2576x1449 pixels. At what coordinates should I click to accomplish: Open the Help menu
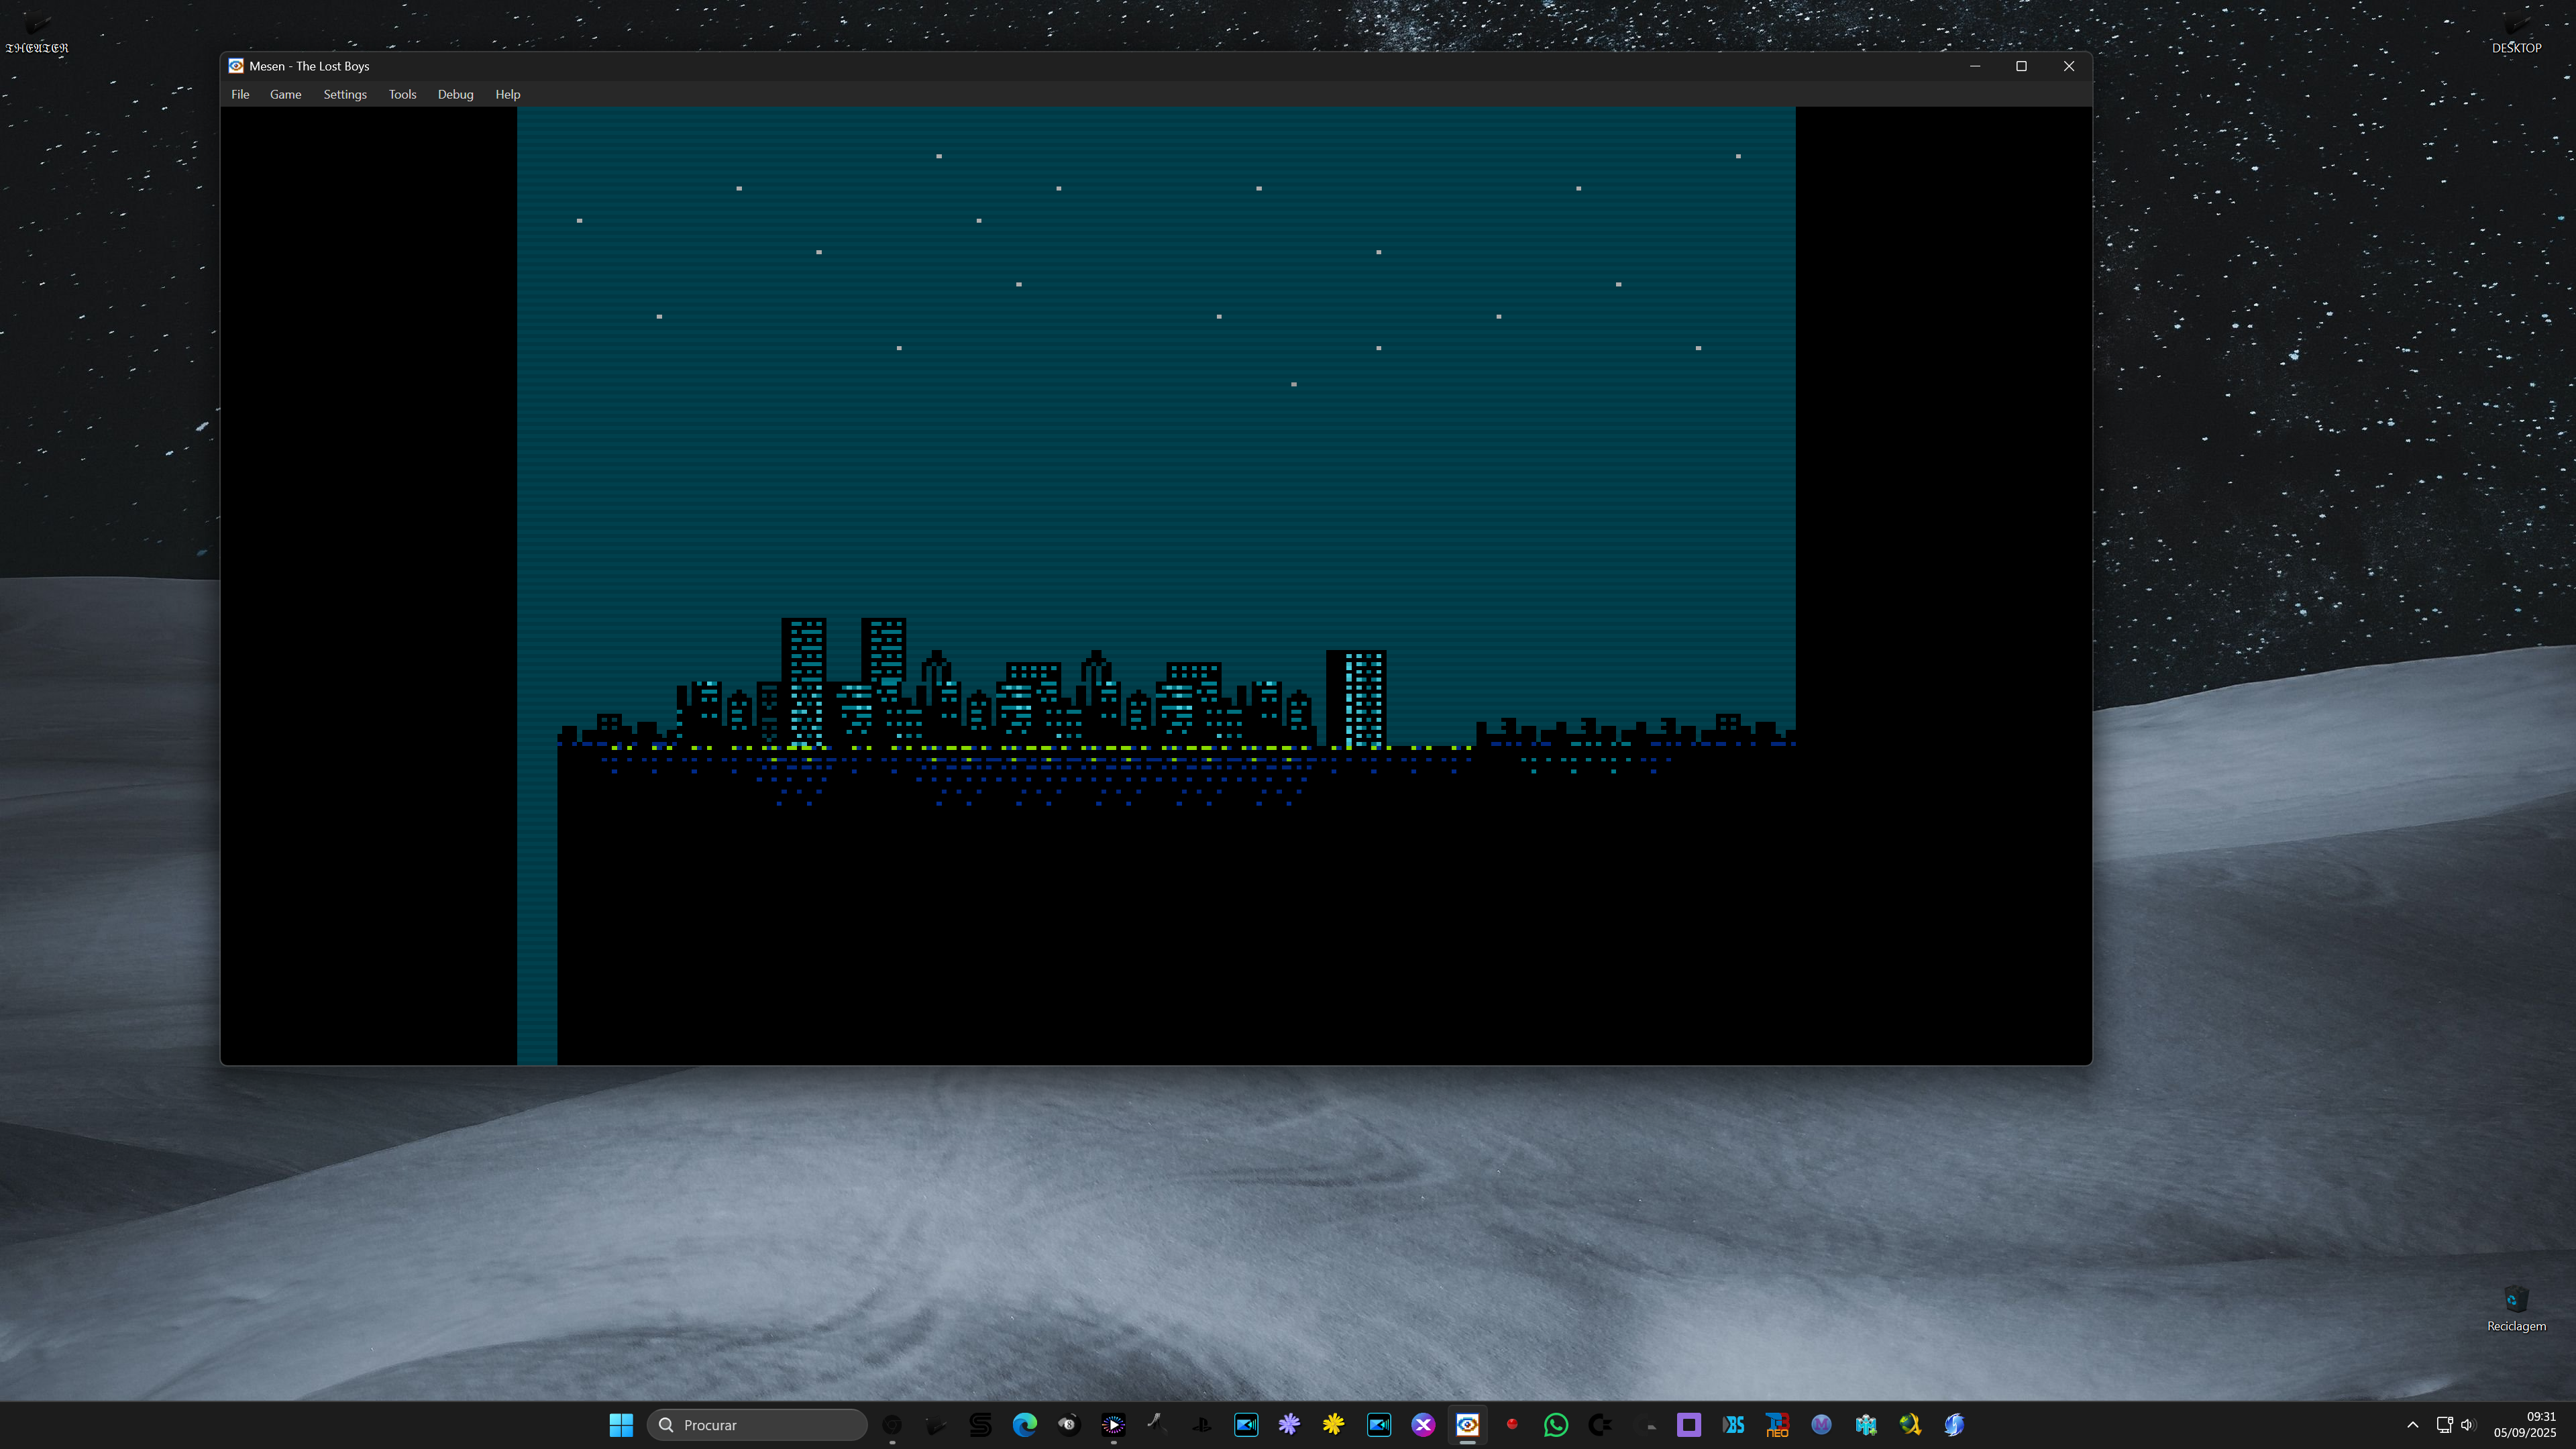[508, 94]
